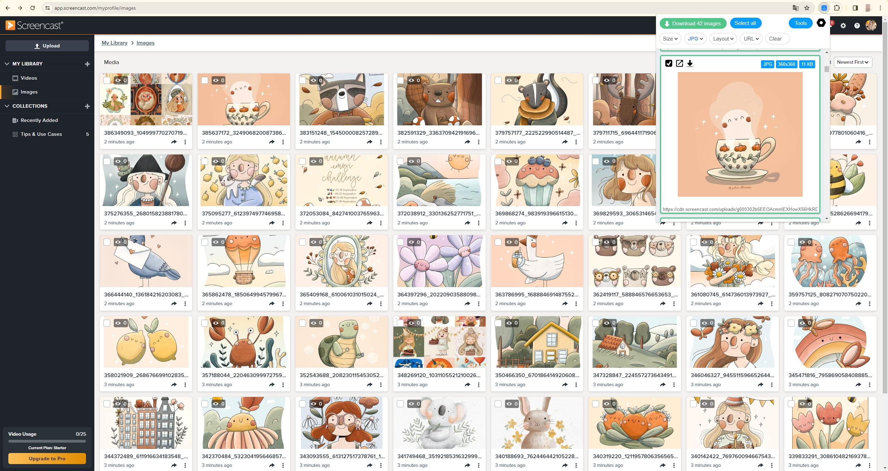888x471 pixels.
Task: Open the Recently Added collection
Action: [x=38, y=120]
